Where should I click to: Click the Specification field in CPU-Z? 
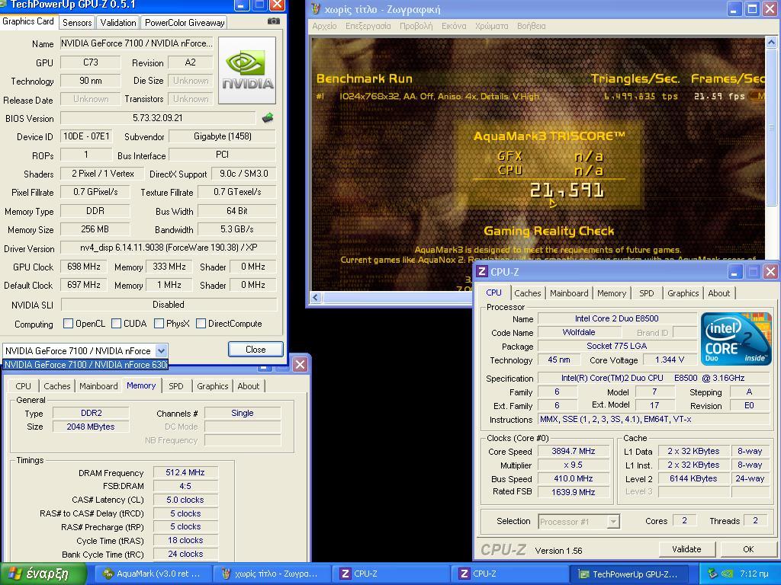point(653,378)
